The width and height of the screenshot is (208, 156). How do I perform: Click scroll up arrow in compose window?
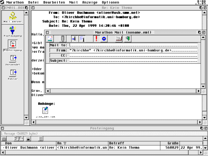(203, 37)
